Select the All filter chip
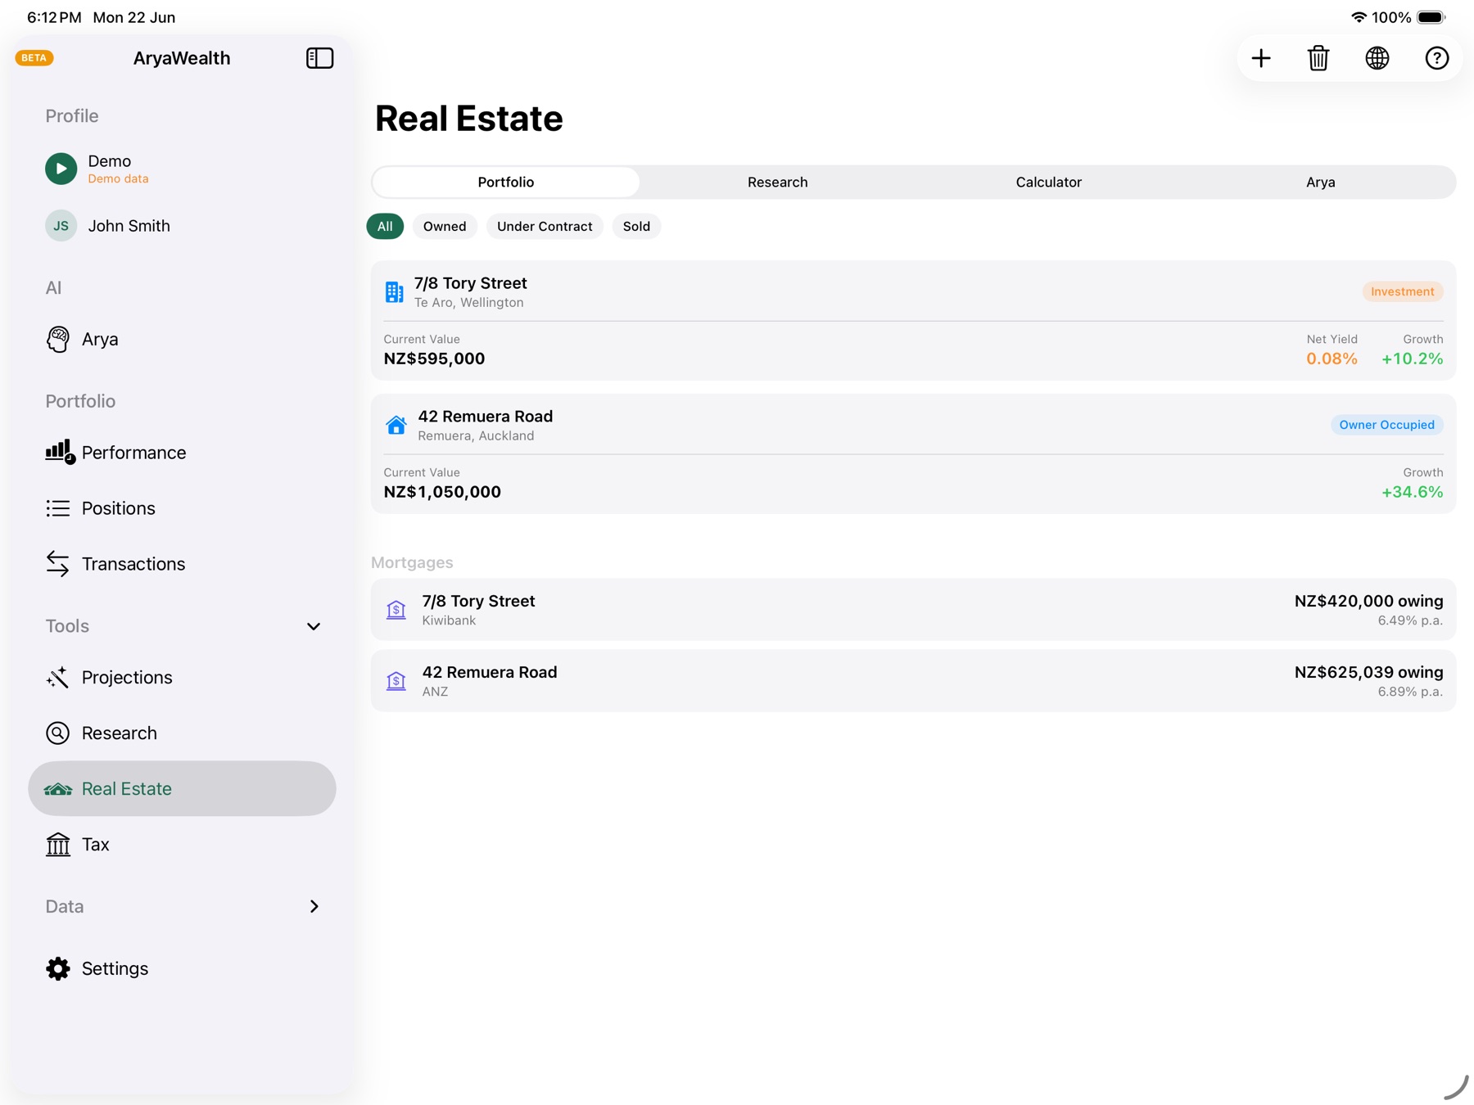 385,227
